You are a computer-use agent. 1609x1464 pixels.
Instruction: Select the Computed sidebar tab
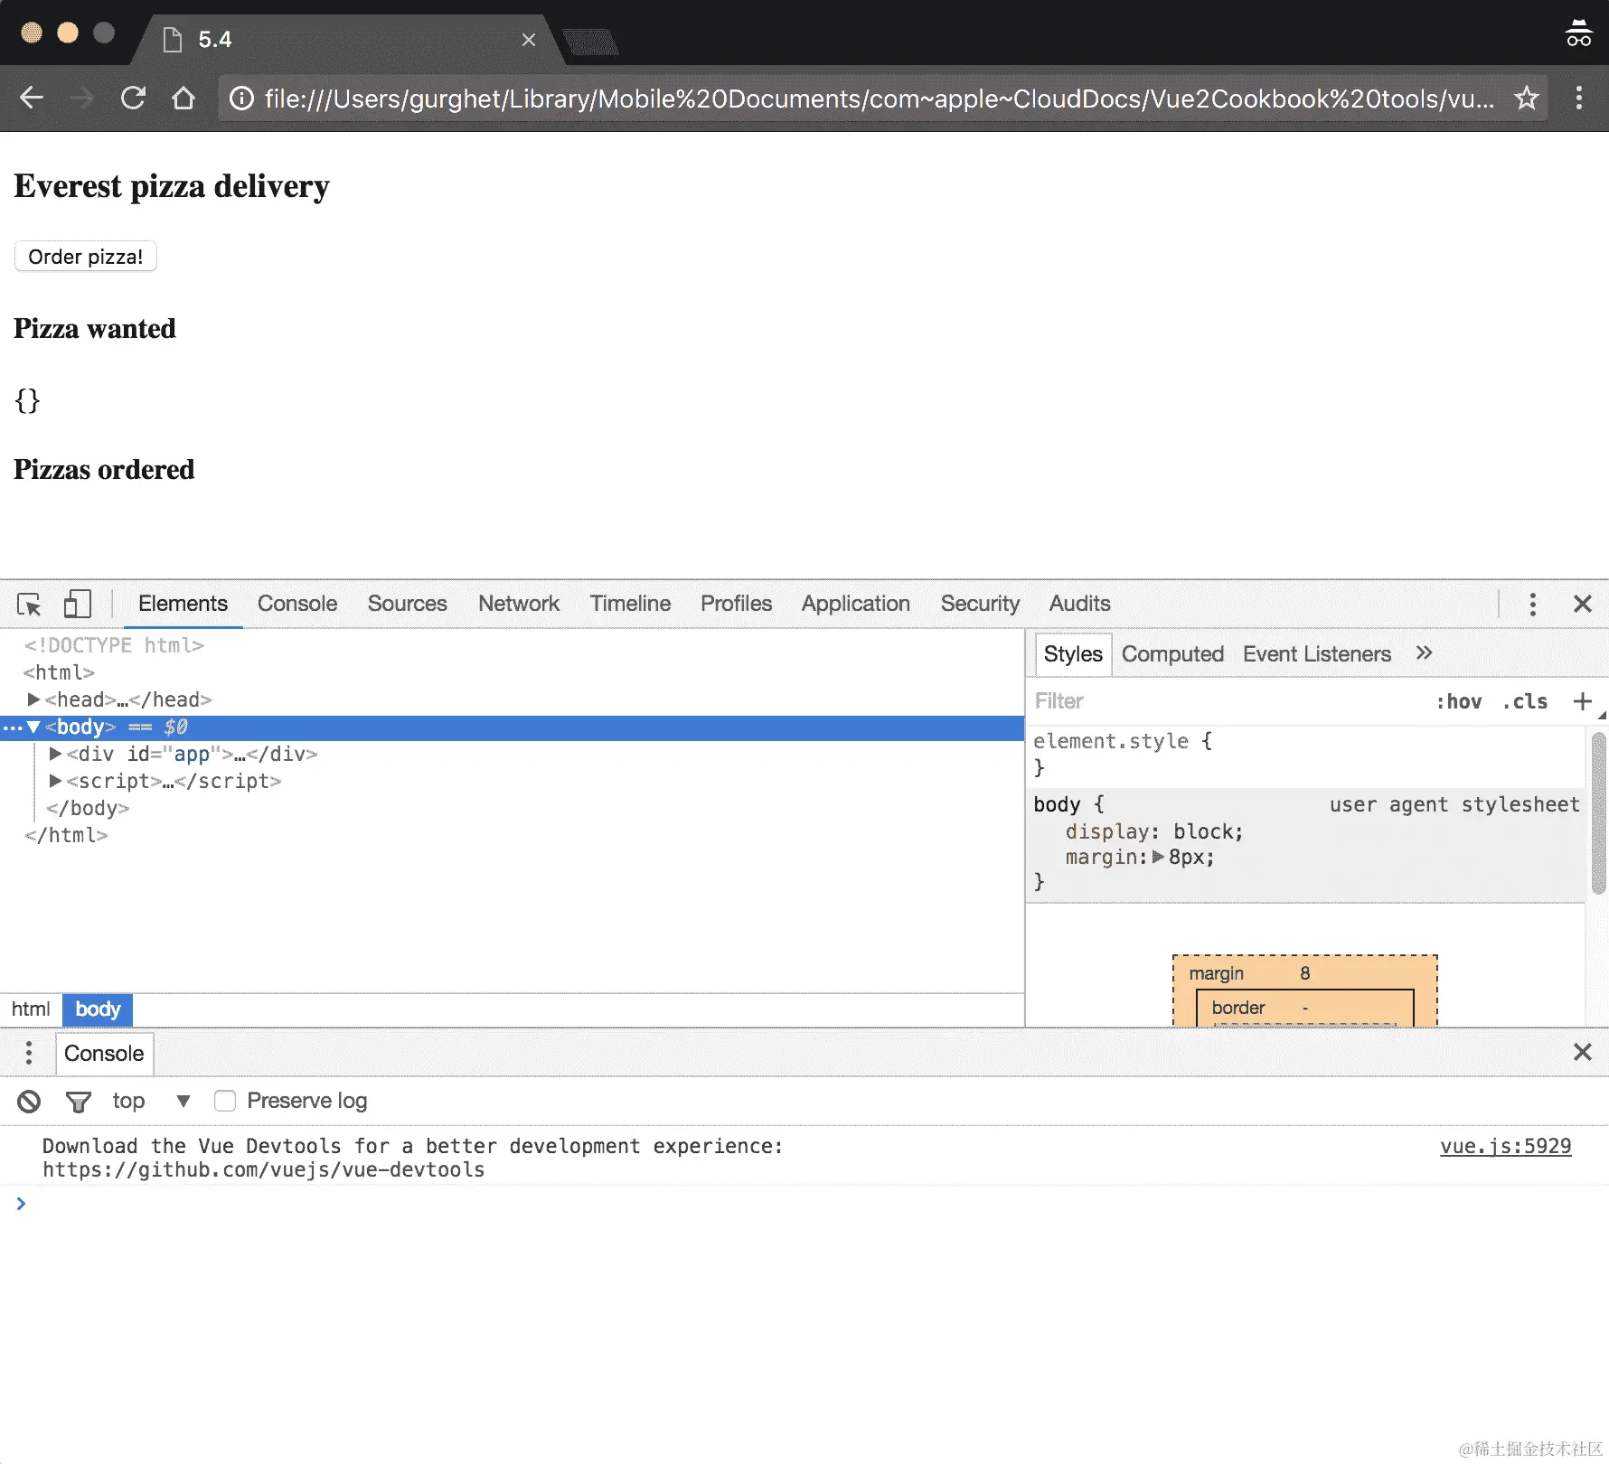1172,654
